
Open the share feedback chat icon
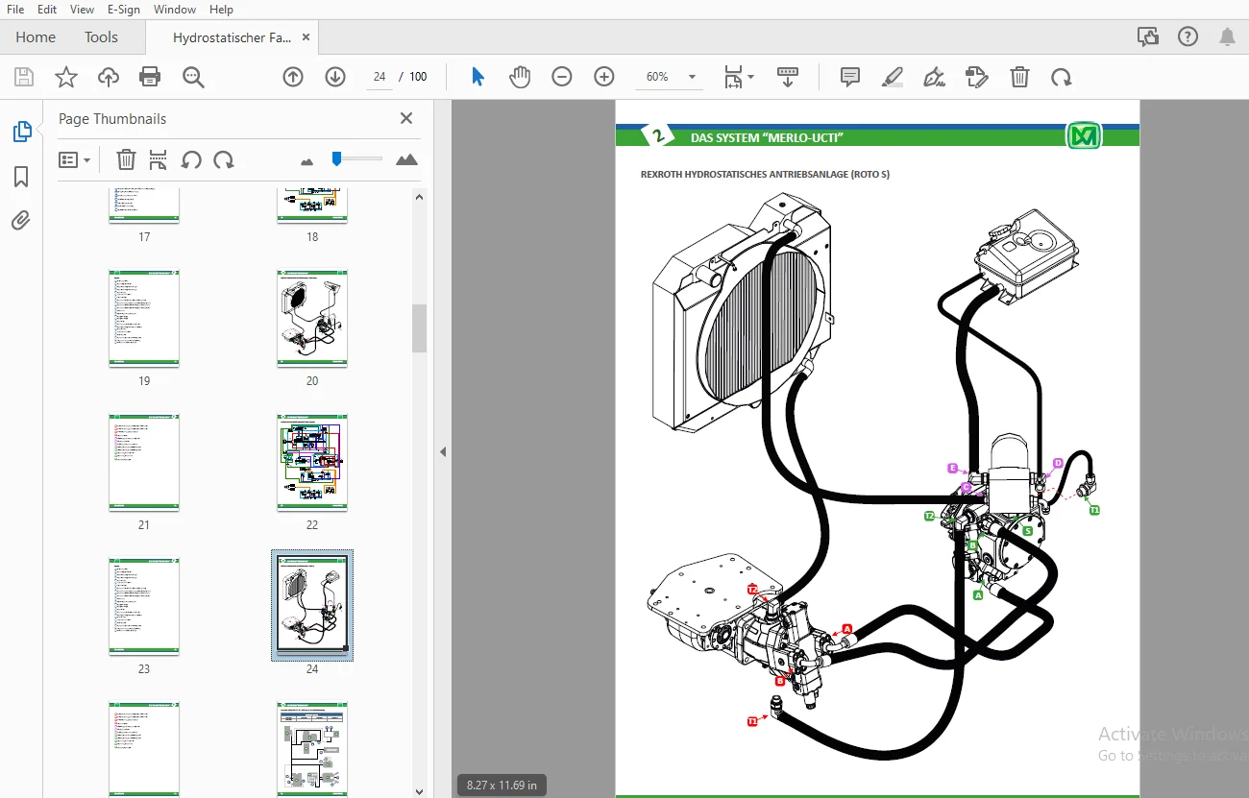tap(1147, 37)
